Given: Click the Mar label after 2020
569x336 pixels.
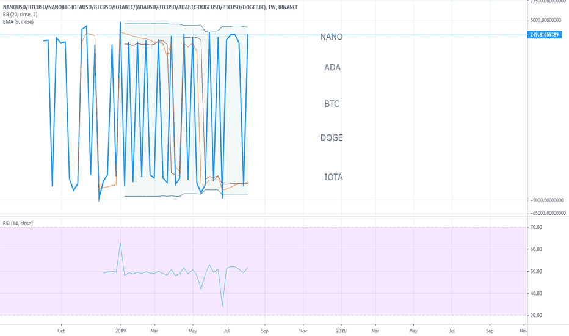Looking at the screenshot, I should coord(375,331).
